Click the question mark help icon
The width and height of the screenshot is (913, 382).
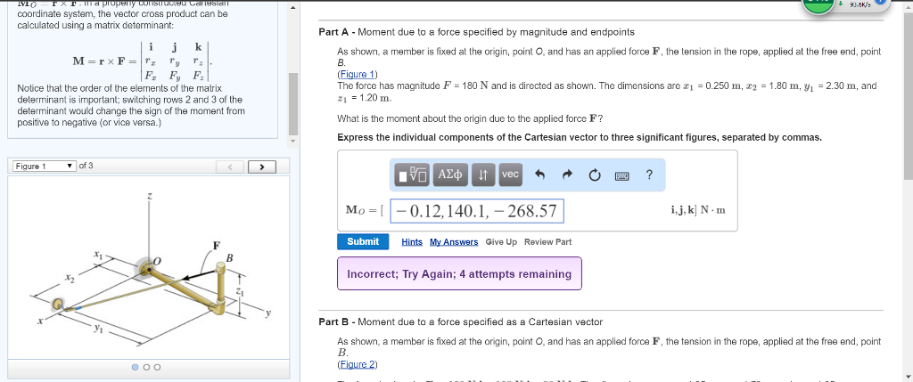(648, 175)
